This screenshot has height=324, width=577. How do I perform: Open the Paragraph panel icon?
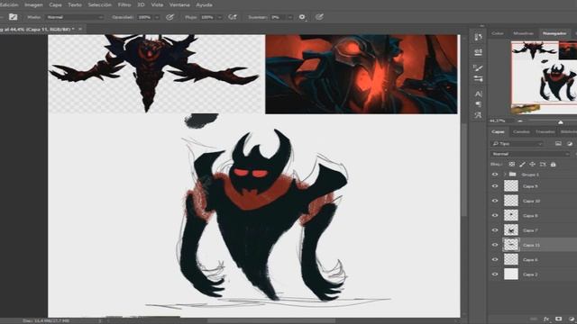pos(478,104)
